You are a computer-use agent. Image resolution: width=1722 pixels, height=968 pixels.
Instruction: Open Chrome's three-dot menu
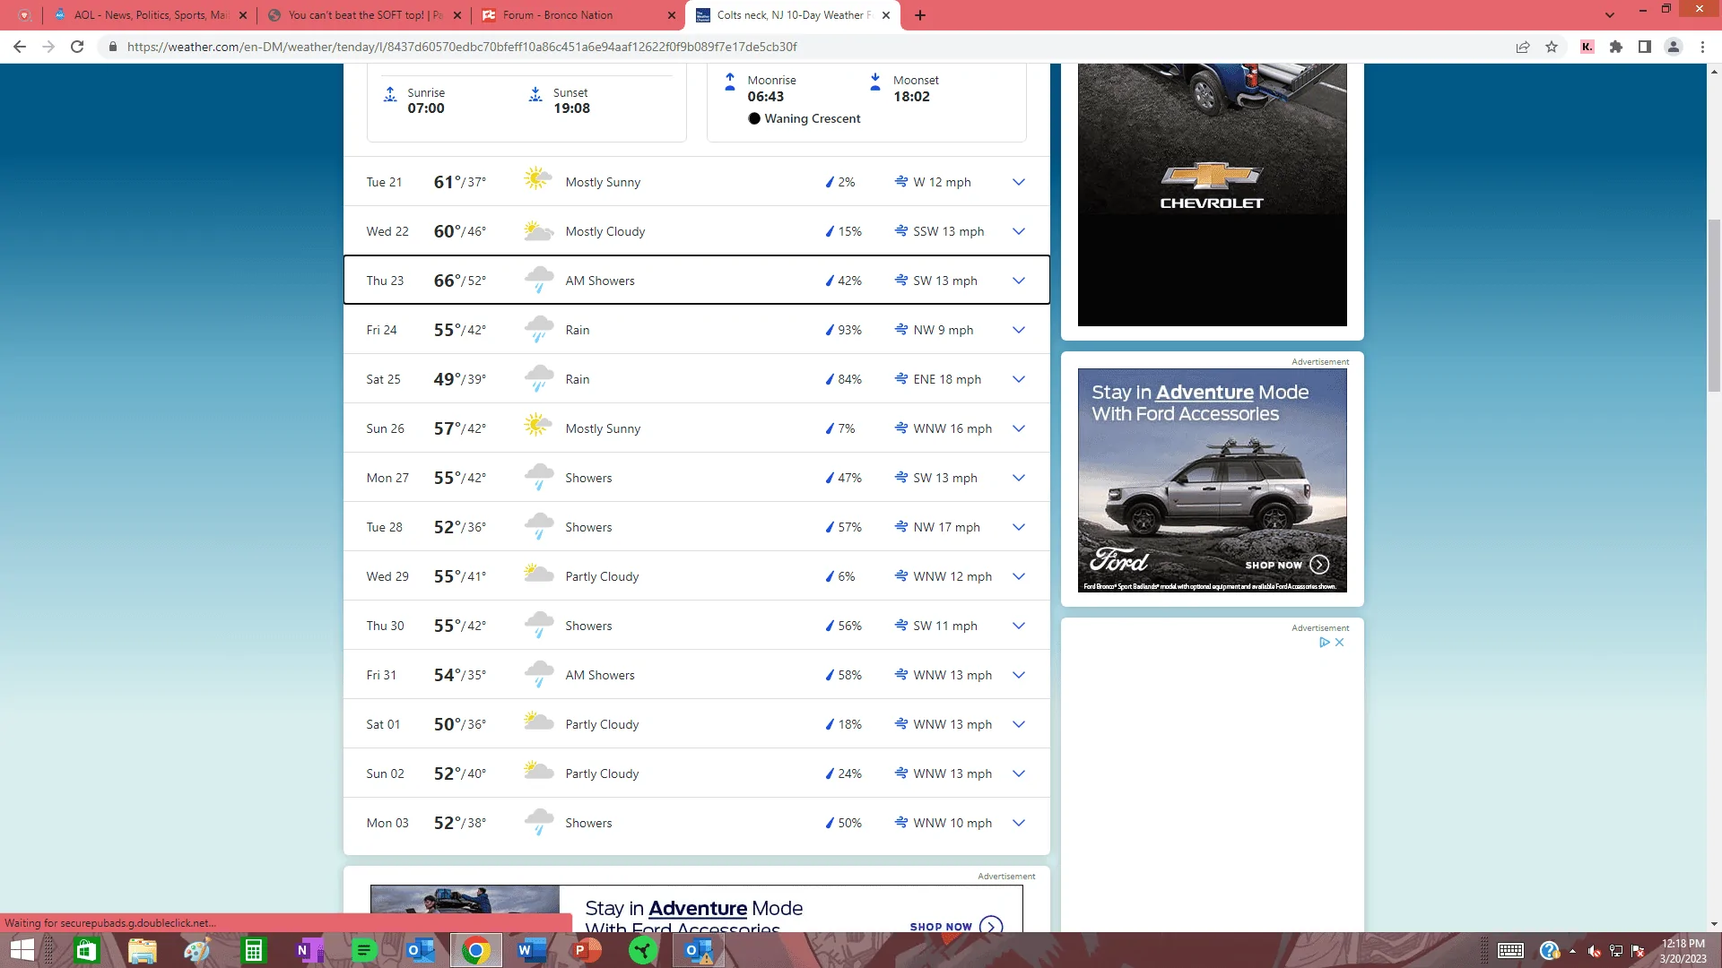(1702, 47)
